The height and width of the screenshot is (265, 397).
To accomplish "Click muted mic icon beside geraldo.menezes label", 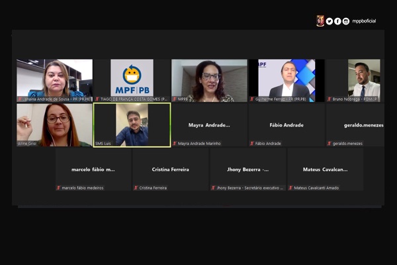I will (329, 144).
